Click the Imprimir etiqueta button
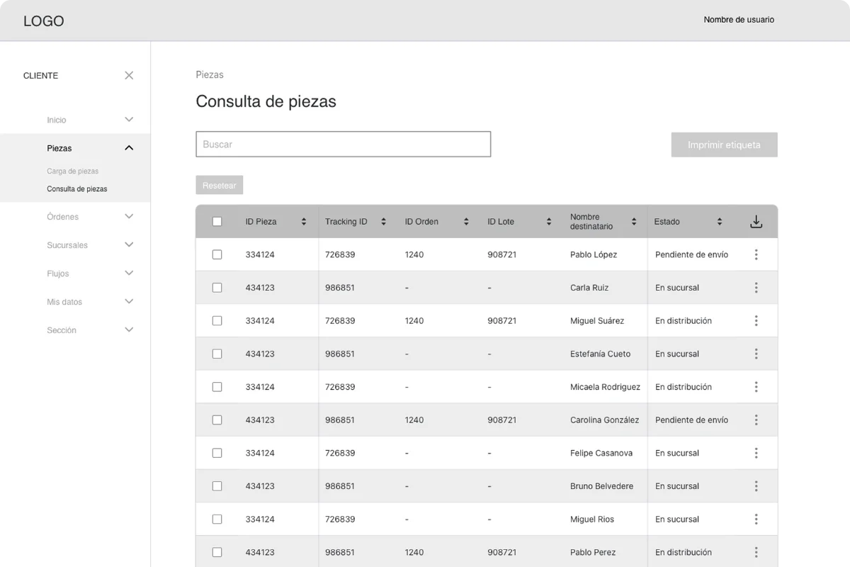This screenshot has width=850, height=567. [x=725, y=145]
